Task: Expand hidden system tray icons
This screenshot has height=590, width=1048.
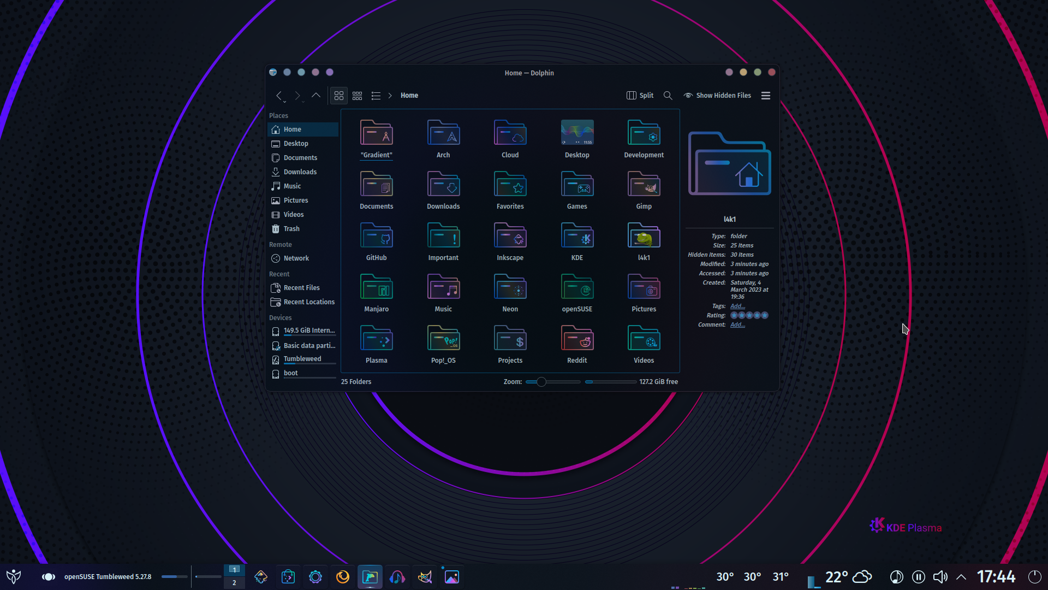Action: tap(961, 577)
